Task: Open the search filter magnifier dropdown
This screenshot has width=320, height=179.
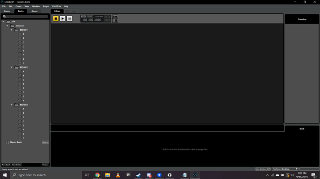Action: click(4, 16)
